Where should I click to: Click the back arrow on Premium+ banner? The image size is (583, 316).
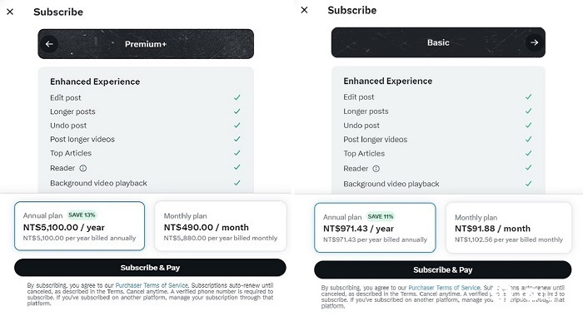(49, 44)
